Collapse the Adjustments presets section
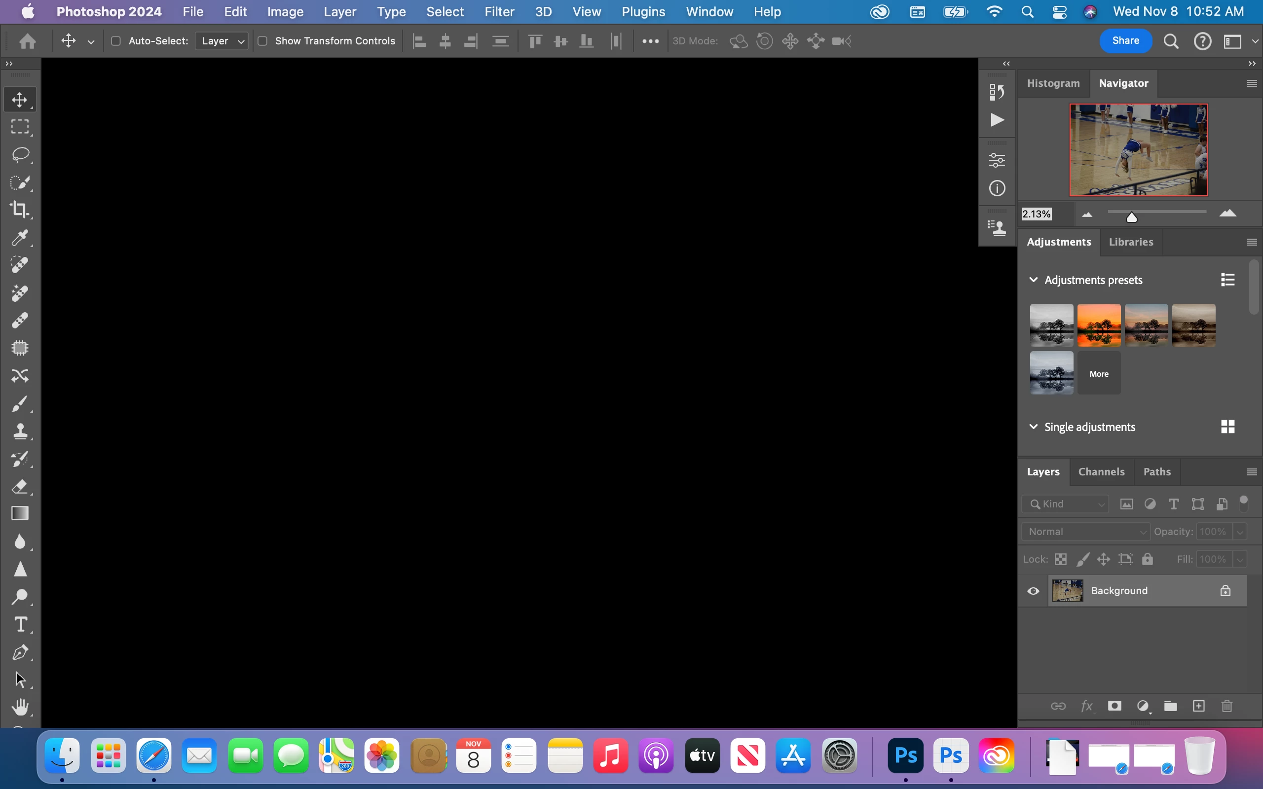The height and width of the screenshot is (789, 1263). pos(1033,280)
